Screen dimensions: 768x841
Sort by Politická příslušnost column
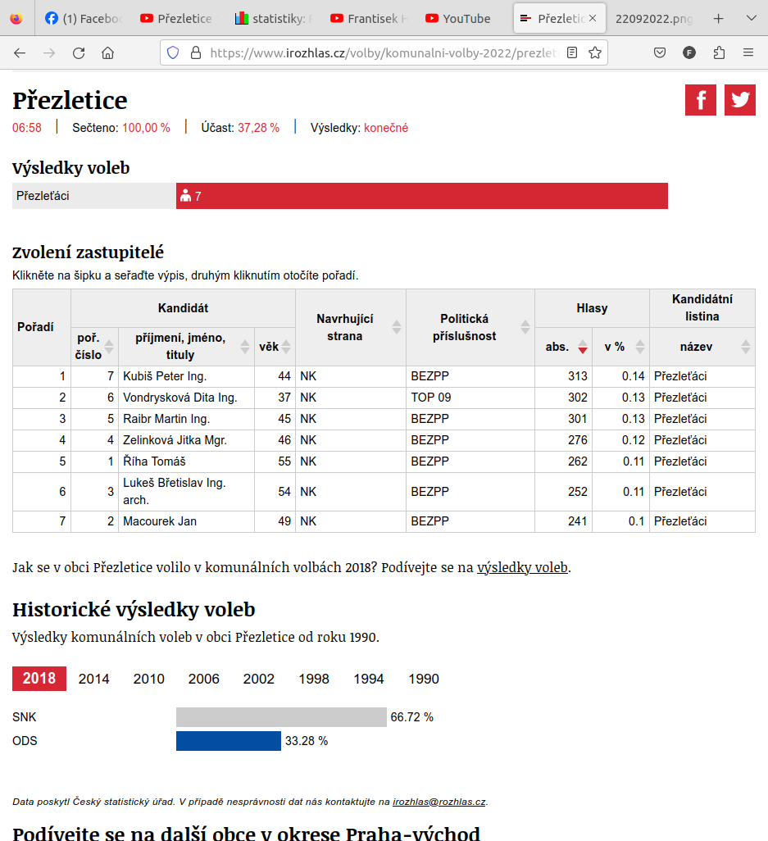[525, 327]
